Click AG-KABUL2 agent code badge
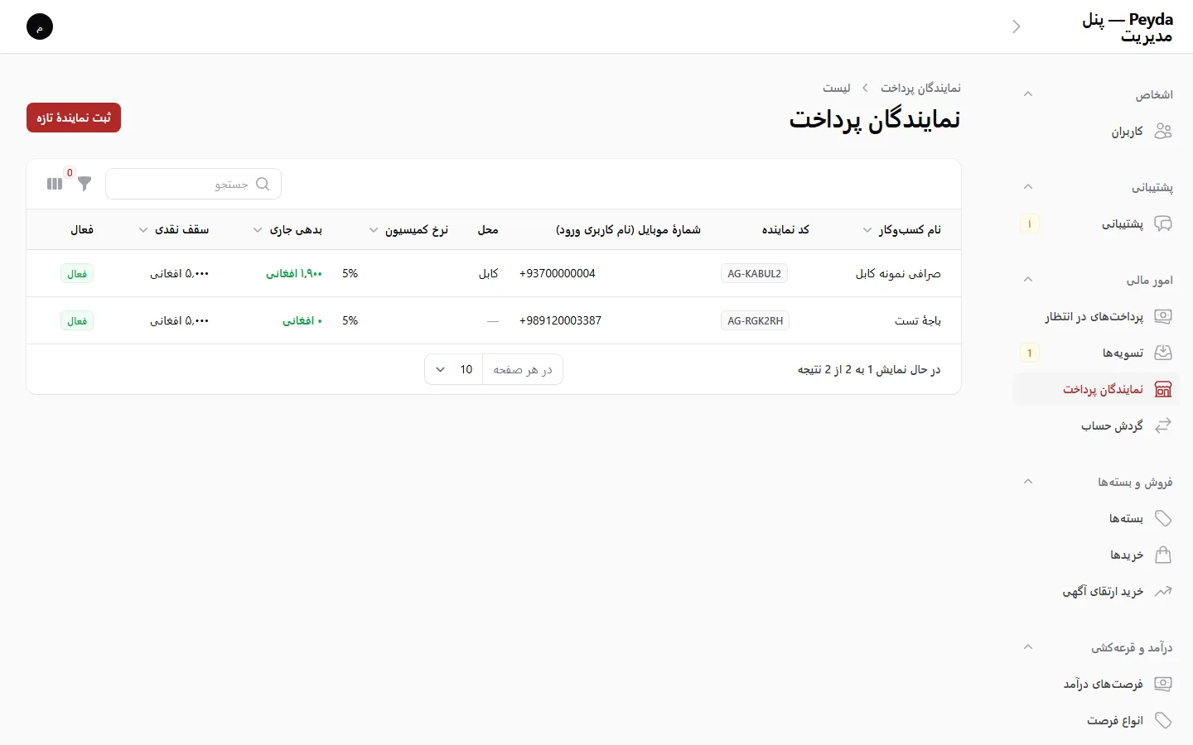Screen dimensions: 1193x745 [754, 273]
